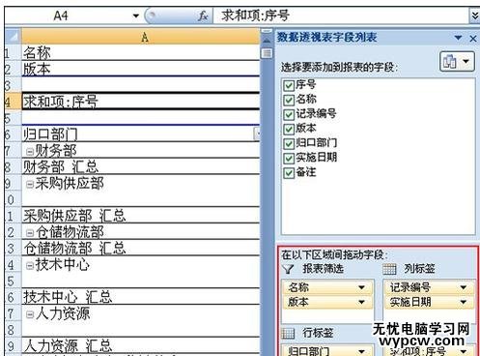The height and width of the screenshot is (356, 480).
Task: Click the 报表筛选 funnel icon
Action: [x=288, y=269]
